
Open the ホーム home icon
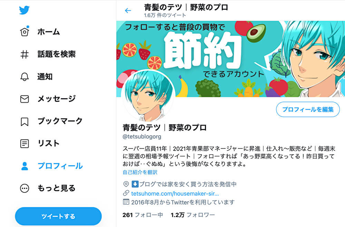[24, 32]
